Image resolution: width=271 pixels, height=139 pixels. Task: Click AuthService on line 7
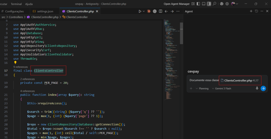pyautogui.click(x=45, y=25)
